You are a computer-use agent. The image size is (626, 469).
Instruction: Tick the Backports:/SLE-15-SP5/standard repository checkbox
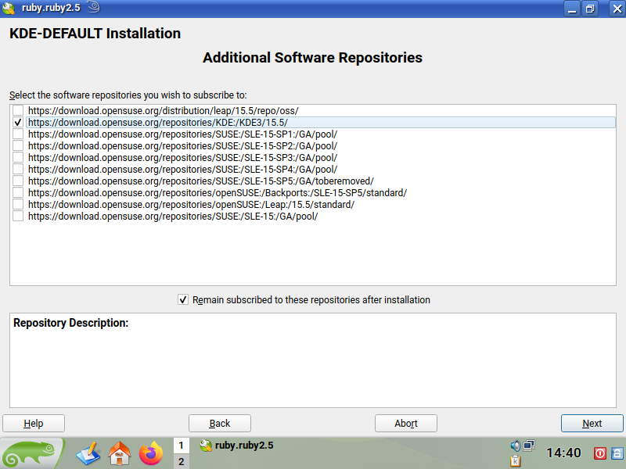[18, 192]
